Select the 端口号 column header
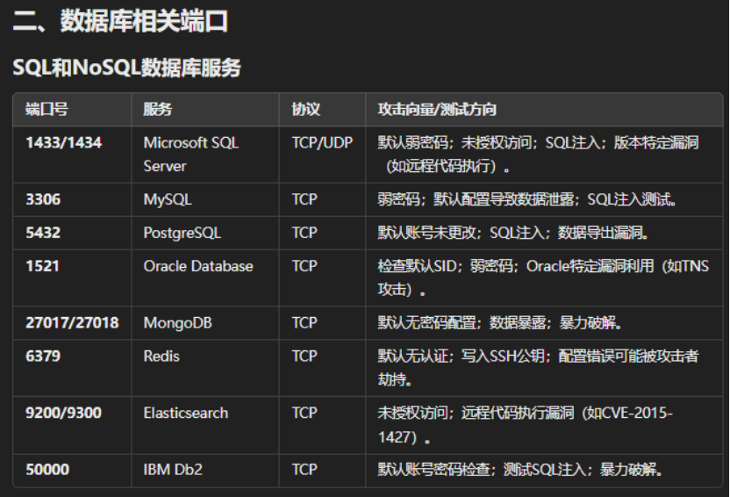730x497 pixels. click(47, 110)
